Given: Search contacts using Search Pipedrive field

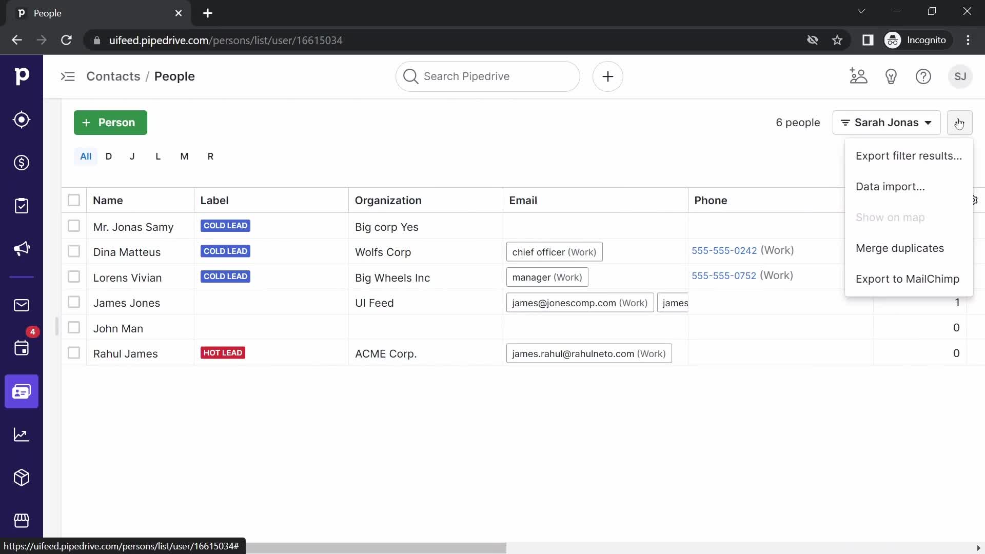Looking at the screenshot, I should tap(487, 76).
